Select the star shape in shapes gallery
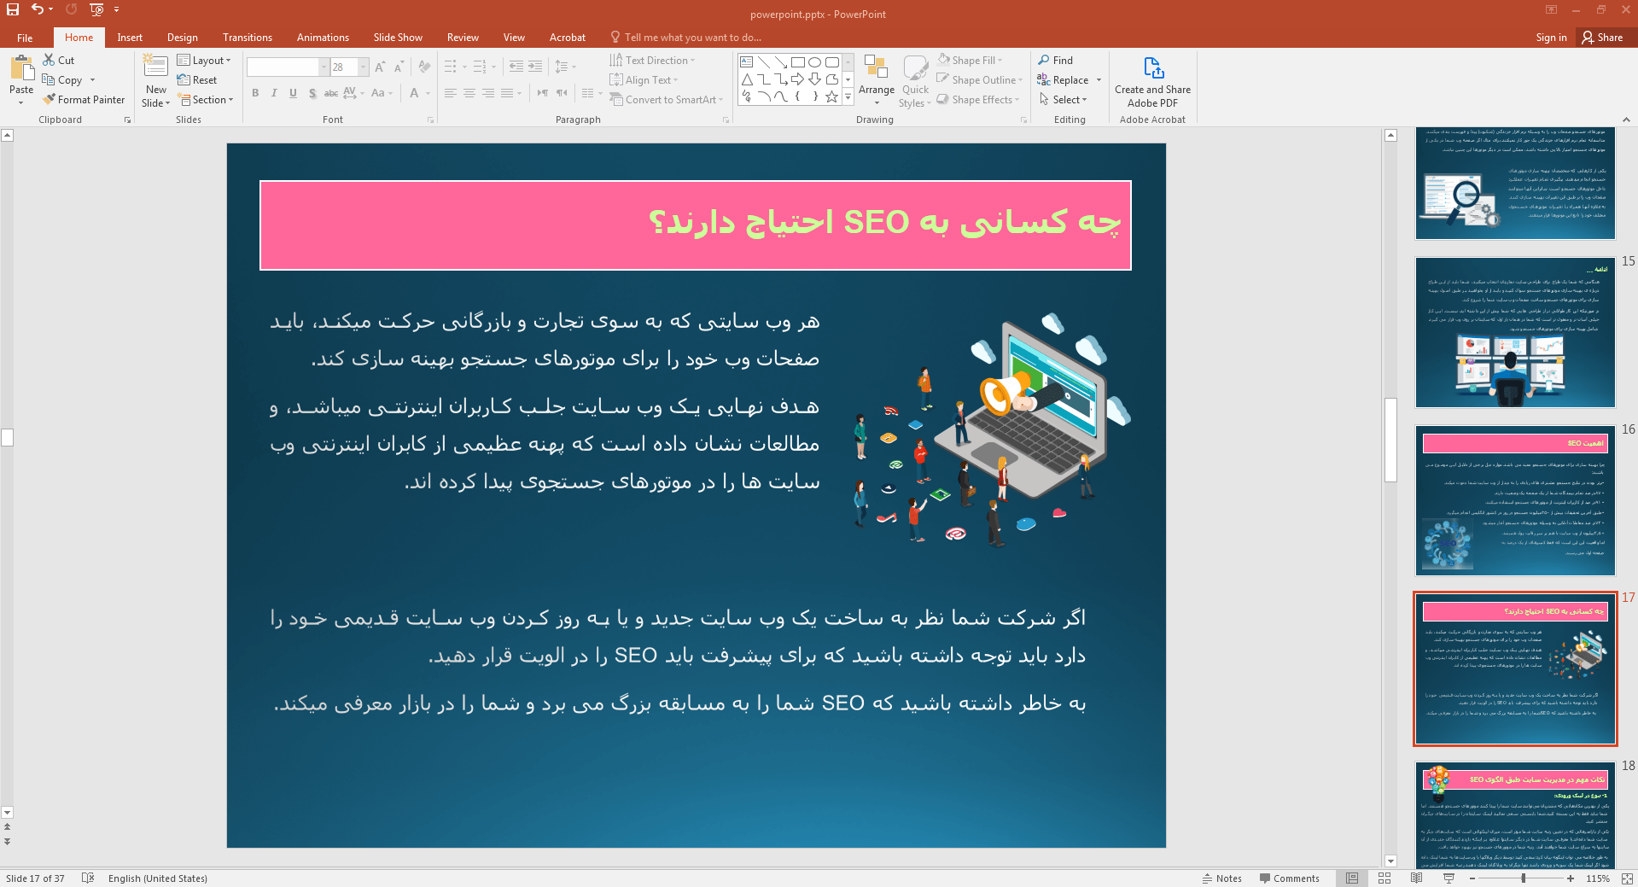This screenshot has width=1638, height=887. coord(832,96)
